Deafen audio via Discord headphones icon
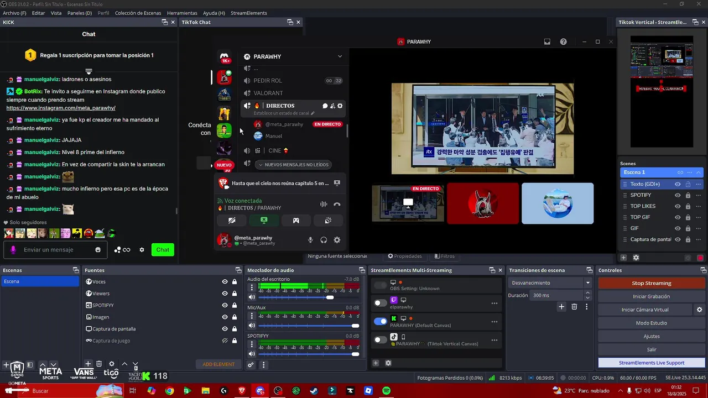This screenshot has height=398, width=708. (324, 240)
